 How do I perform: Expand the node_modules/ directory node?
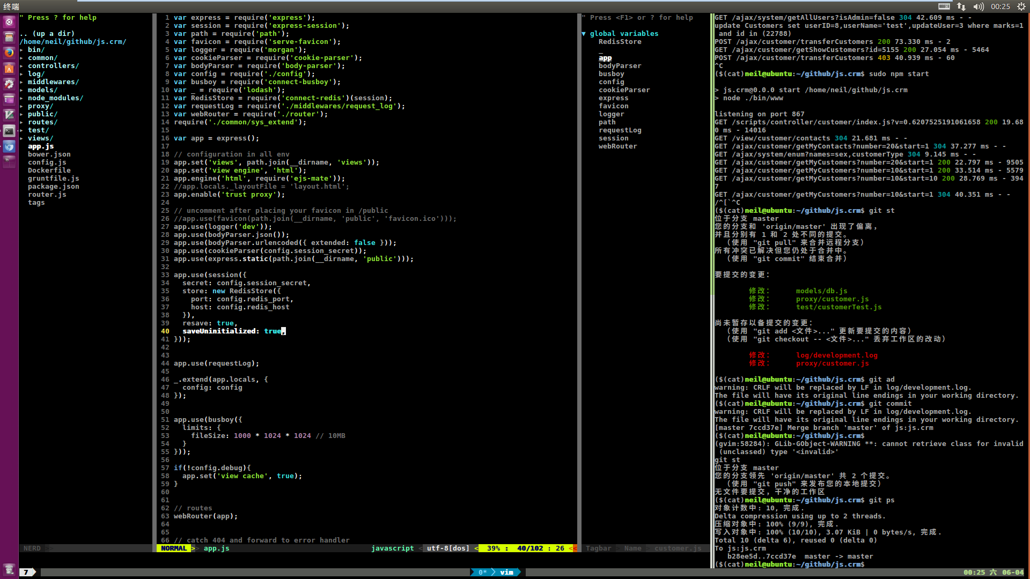click(x=55, y=98)
